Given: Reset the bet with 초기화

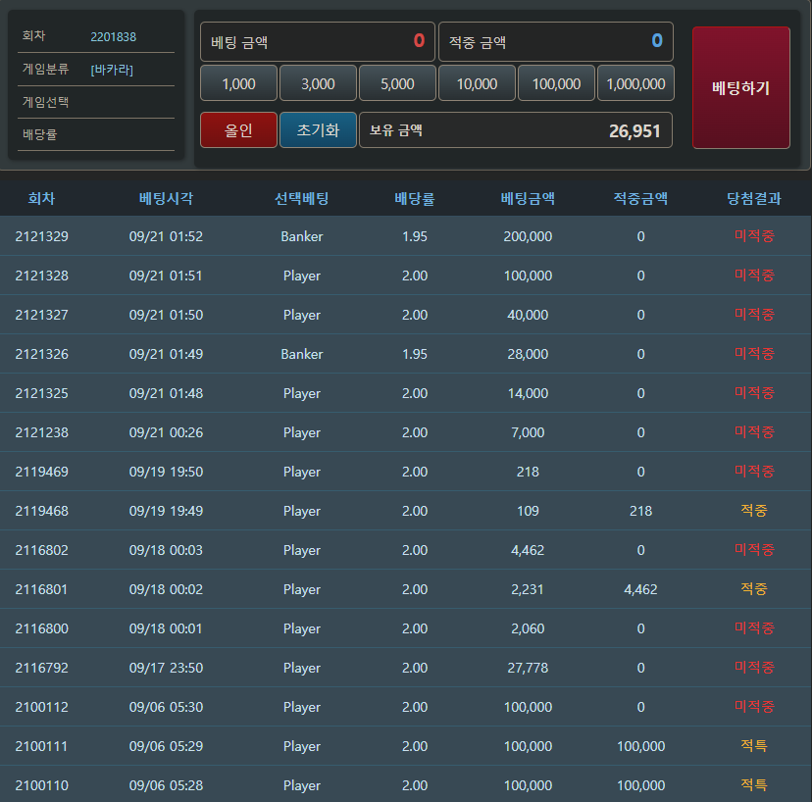Looking at the screenshot, I should 318,130.
